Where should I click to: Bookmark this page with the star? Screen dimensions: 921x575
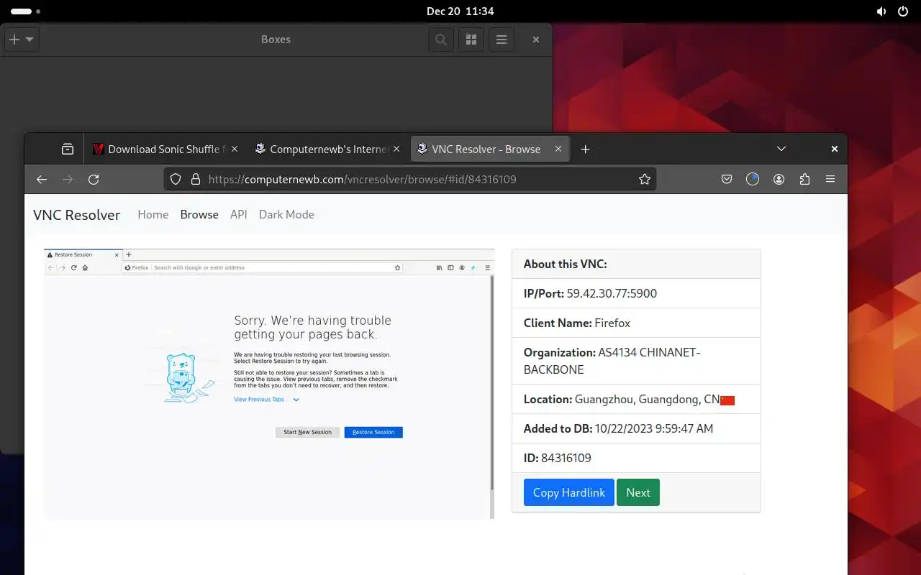click(645, 180)
